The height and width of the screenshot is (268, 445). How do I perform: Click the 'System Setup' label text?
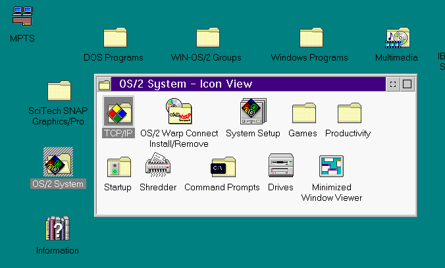pos(253,133)
